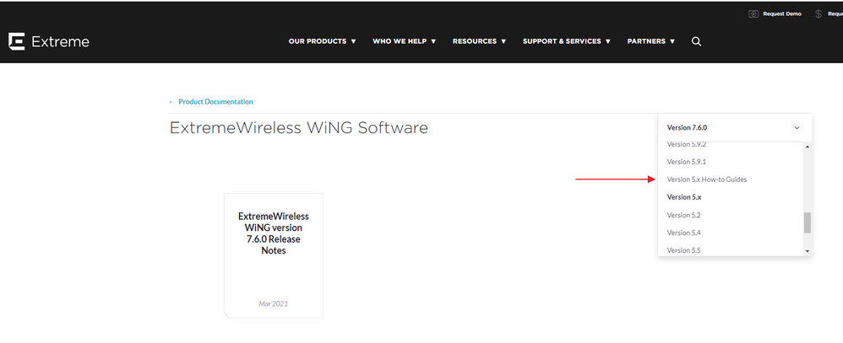Choose Version 5.9.1 from list
This screenshot has height=343, width=843.
pyautogui.click(x=686, y=162)
